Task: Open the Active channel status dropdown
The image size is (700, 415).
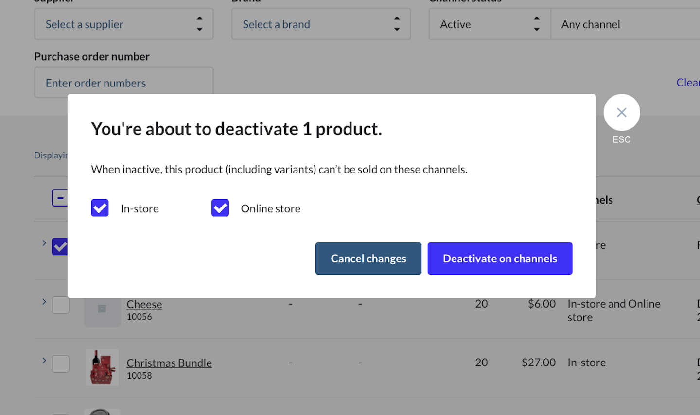Action: point(490,24)
